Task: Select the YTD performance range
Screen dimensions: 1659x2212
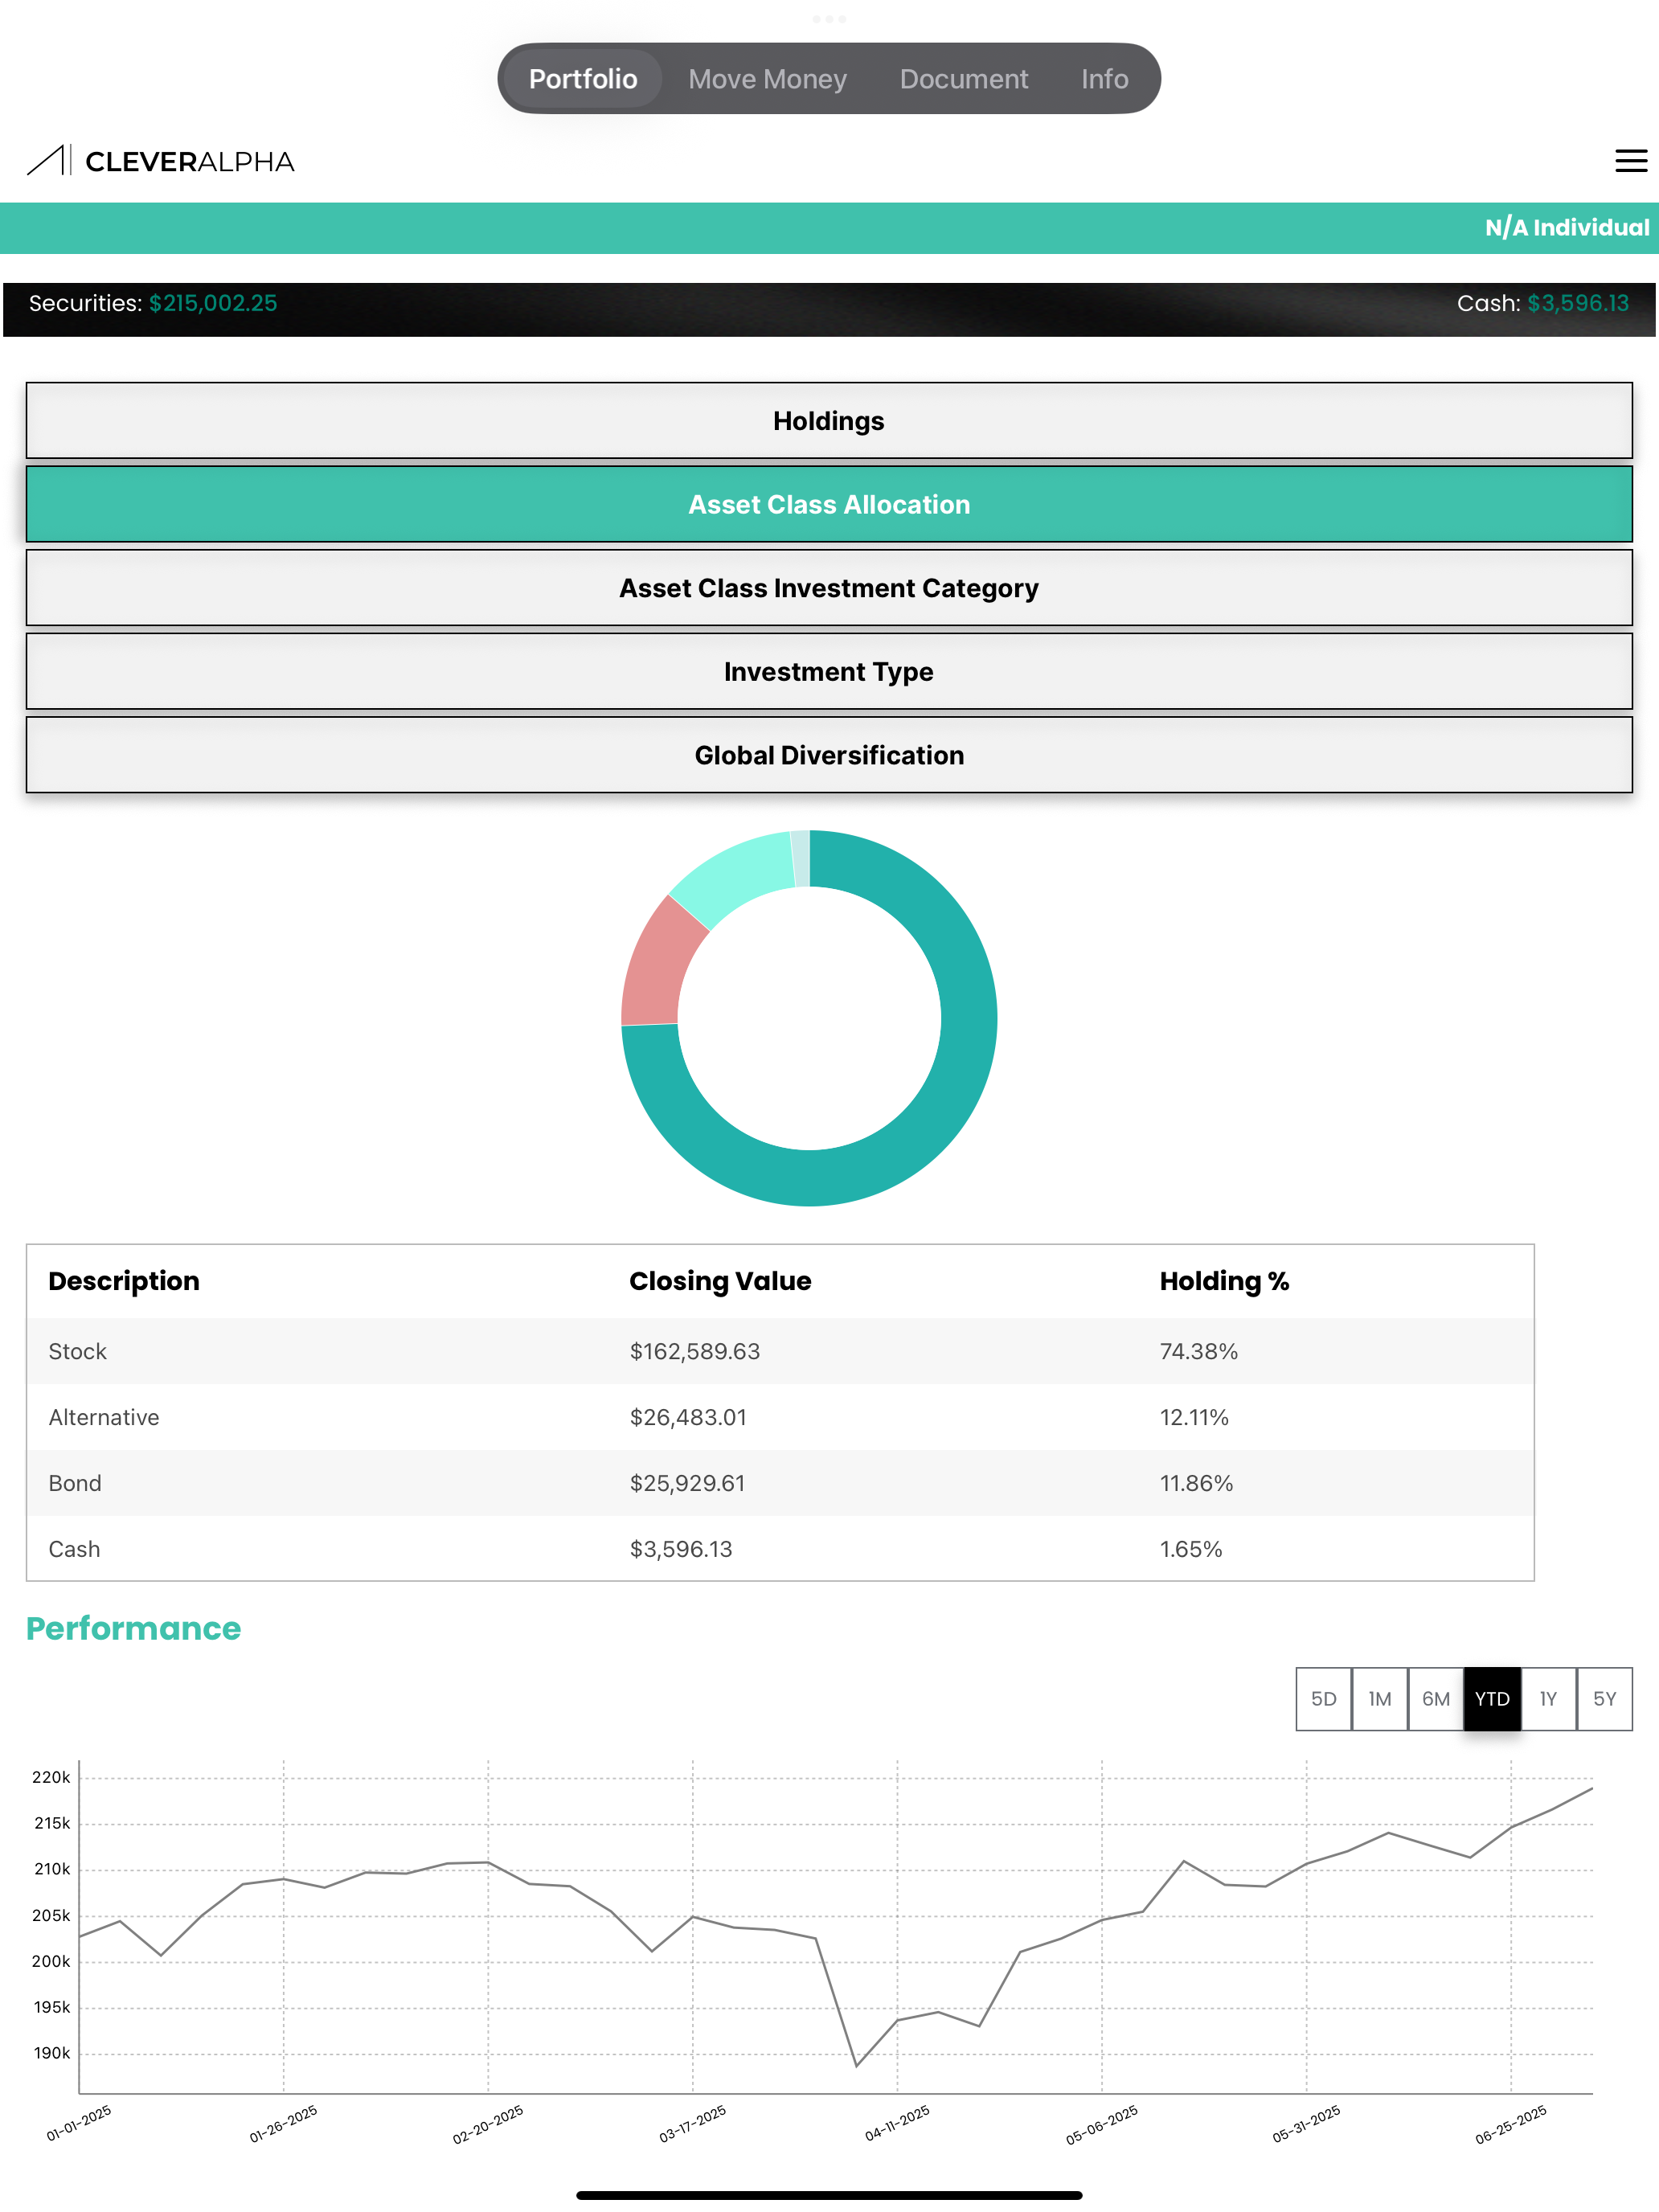Action: pos(1492,1699)
